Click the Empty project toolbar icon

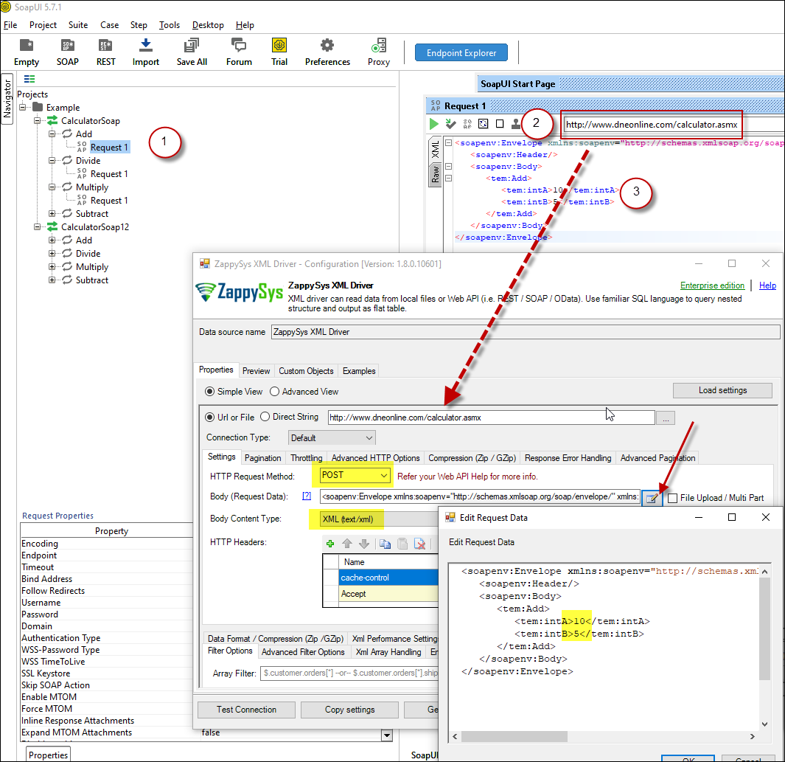coord(26,46)
